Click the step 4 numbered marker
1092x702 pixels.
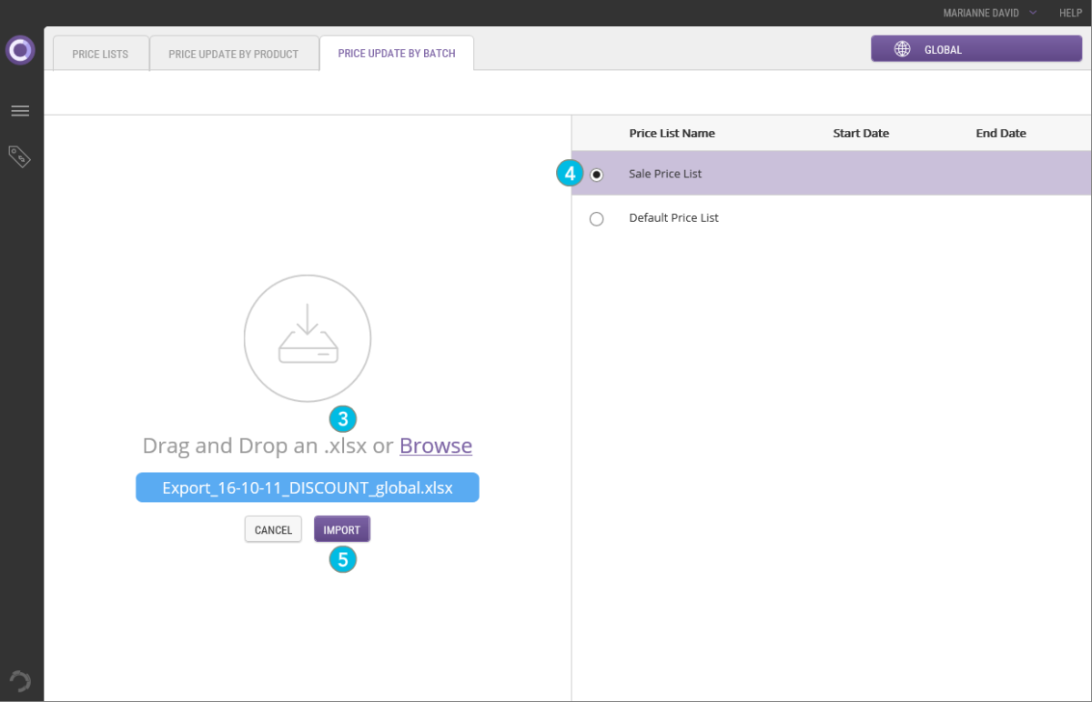pyautogui.click(x=570, y=174)
